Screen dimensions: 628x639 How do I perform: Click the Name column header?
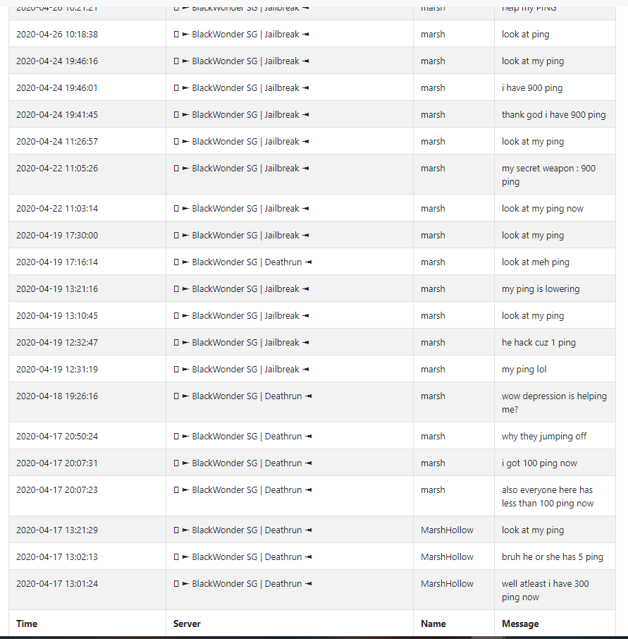[433, 623]
